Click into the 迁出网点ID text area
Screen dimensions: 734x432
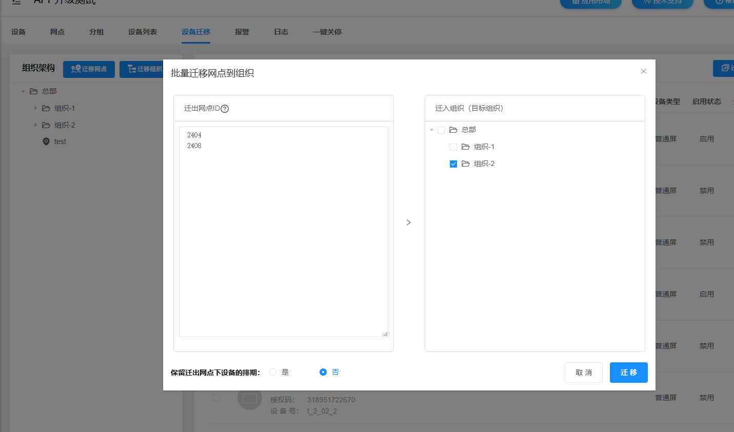click(283, 232)
